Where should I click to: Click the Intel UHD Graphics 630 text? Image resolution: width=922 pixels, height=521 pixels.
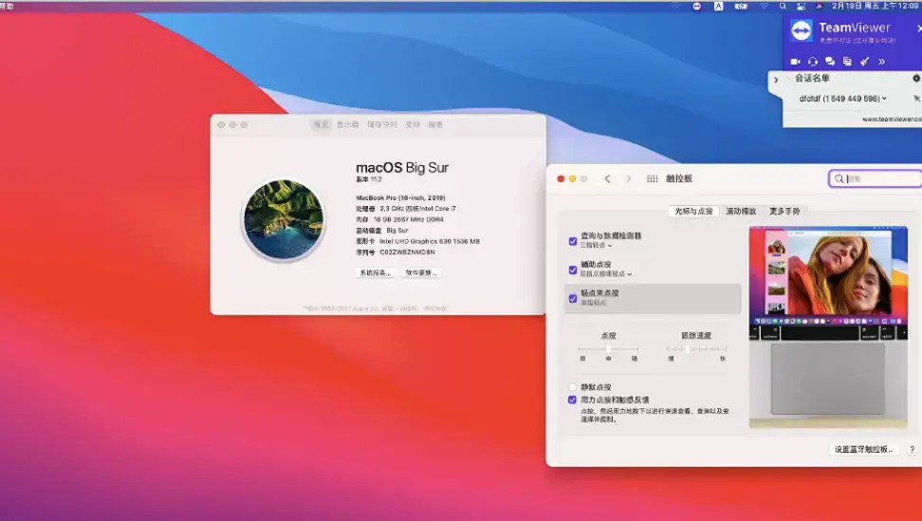pos(430,241)
